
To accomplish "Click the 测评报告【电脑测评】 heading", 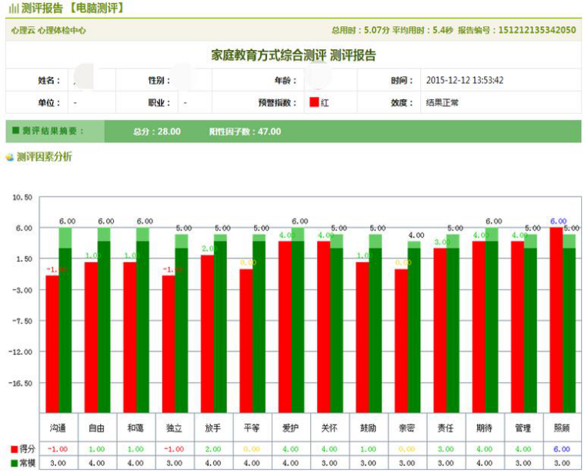I will click(x=73, y=8).
